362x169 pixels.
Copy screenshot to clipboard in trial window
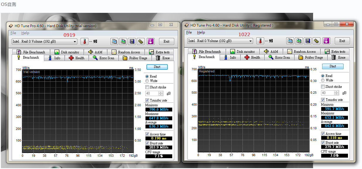pos(123,41)
